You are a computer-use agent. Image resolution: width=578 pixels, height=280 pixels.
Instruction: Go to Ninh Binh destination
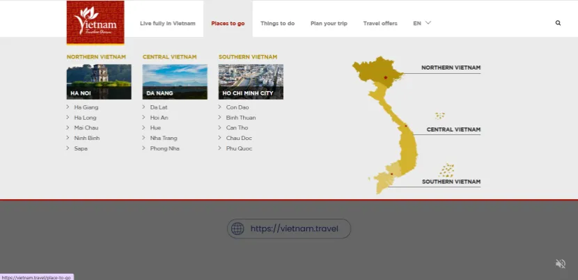tap(87, 138)
